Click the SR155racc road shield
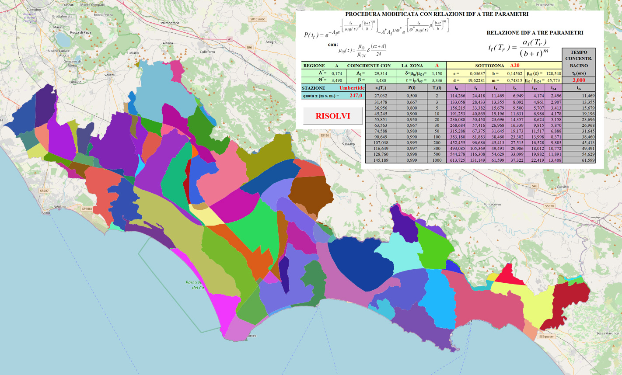 click(257, 19)
